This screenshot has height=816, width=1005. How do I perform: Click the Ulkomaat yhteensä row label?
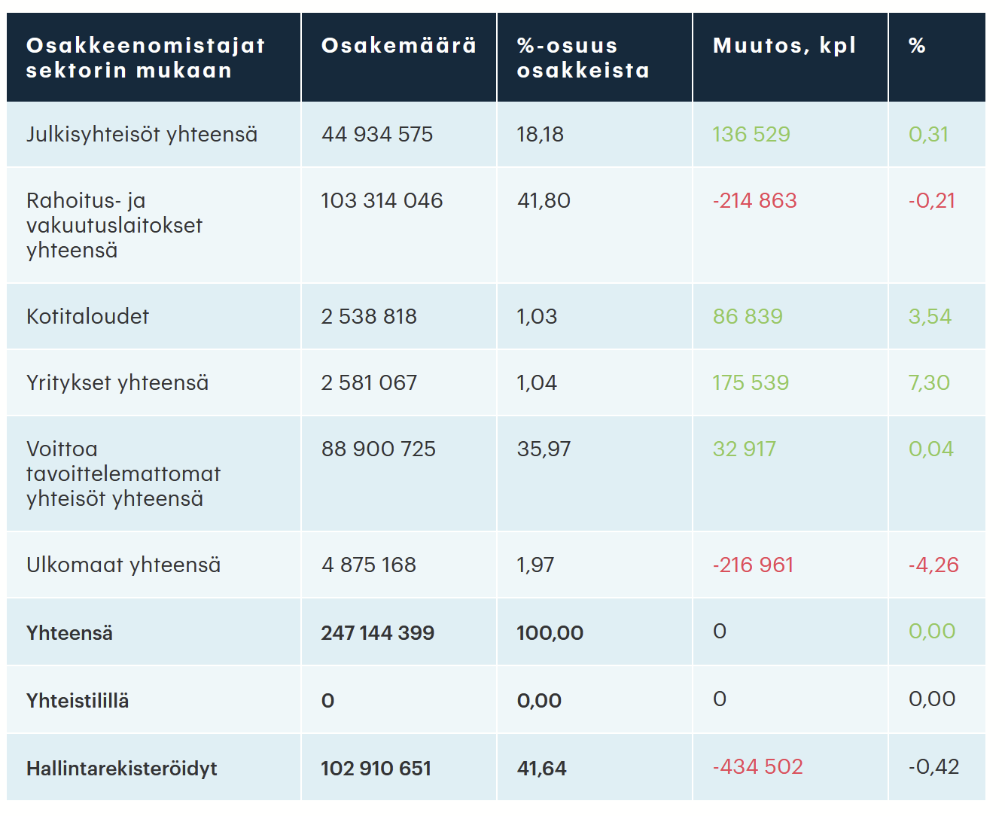[123, 565]
